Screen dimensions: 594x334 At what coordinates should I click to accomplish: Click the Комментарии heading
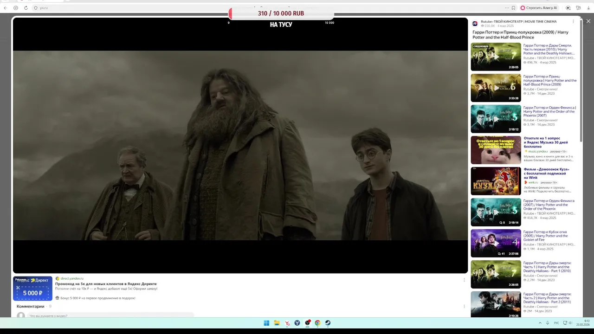[31, 306]
